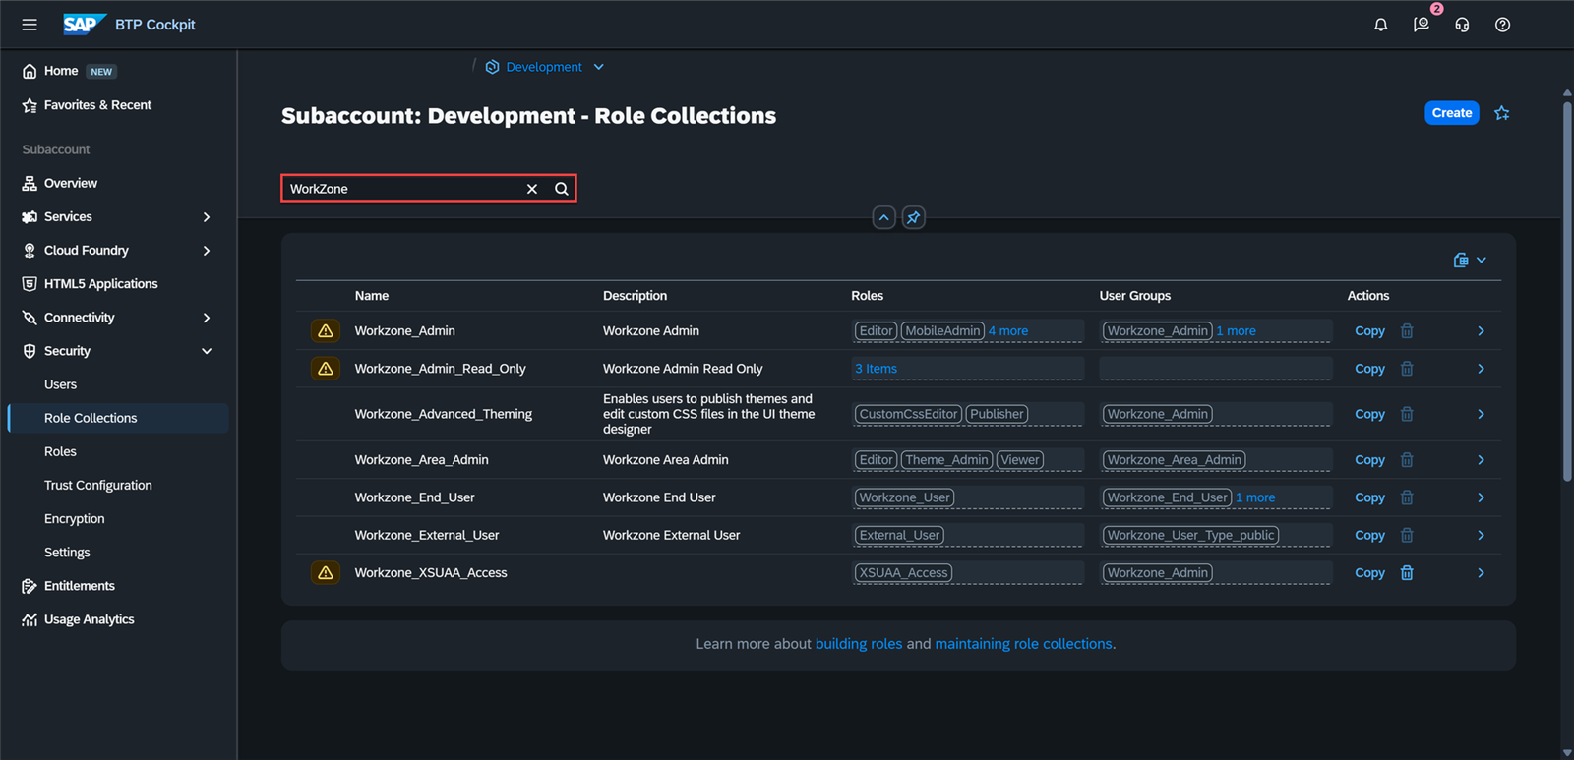The height and width of the screenshot is (760, 1574).
Task: Delete the Workzone_XSUAA_Access role collection
Action: pyautogui.click(x=1407, y=573)
